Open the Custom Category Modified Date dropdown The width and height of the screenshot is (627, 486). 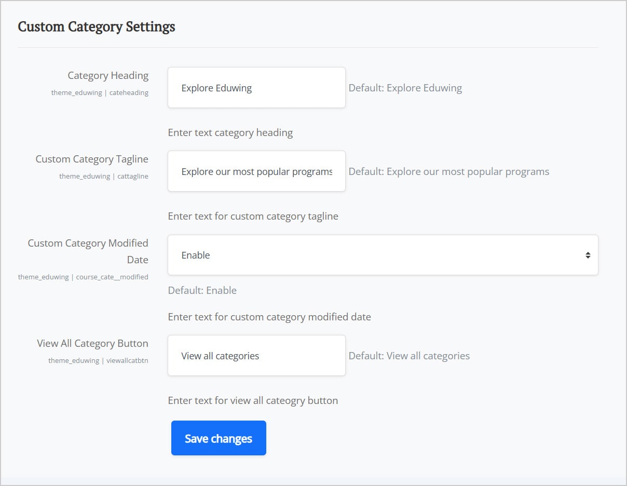click(x=383, y=255)
